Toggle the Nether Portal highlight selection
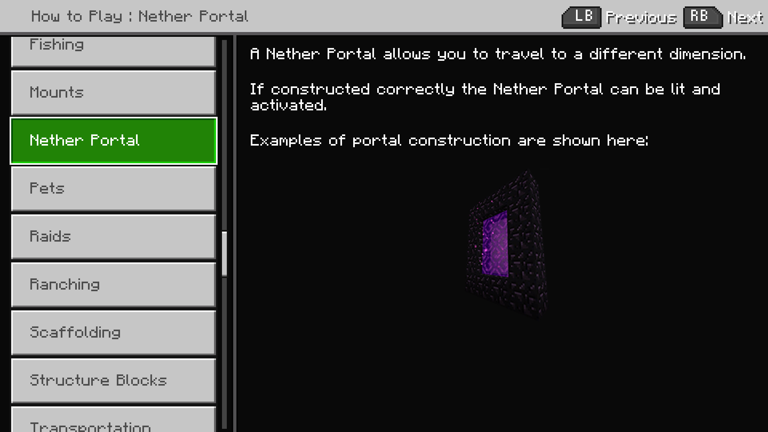 pyautogui.click(x=113, y=140)
